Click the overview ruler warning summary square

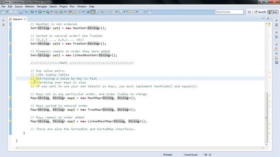tap(269, 24)
